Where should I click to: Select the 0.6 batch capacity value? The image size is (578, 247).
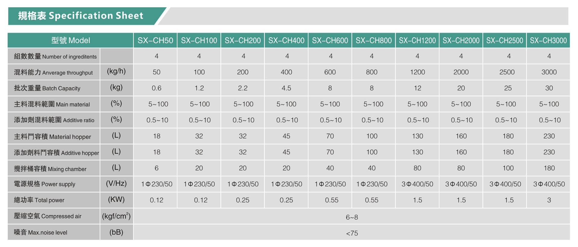tap(157, 88)
